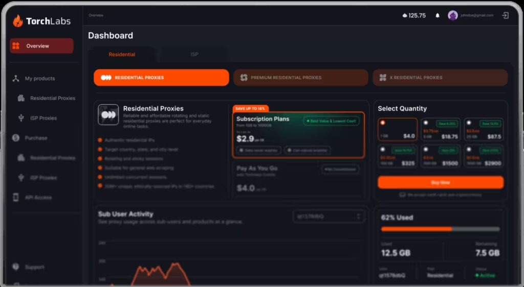Choose the $2900 quantity option
Screen dimensions: 524x287
click(469, 150)
